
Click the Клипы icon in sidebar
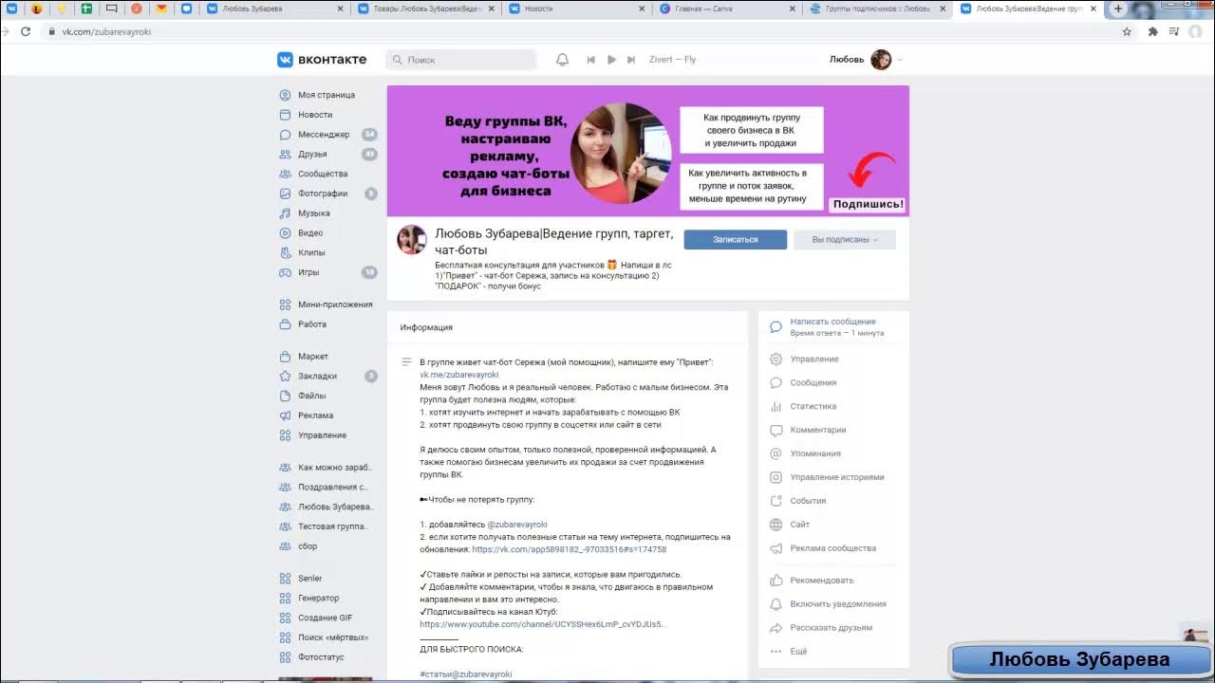click(285, 252)
